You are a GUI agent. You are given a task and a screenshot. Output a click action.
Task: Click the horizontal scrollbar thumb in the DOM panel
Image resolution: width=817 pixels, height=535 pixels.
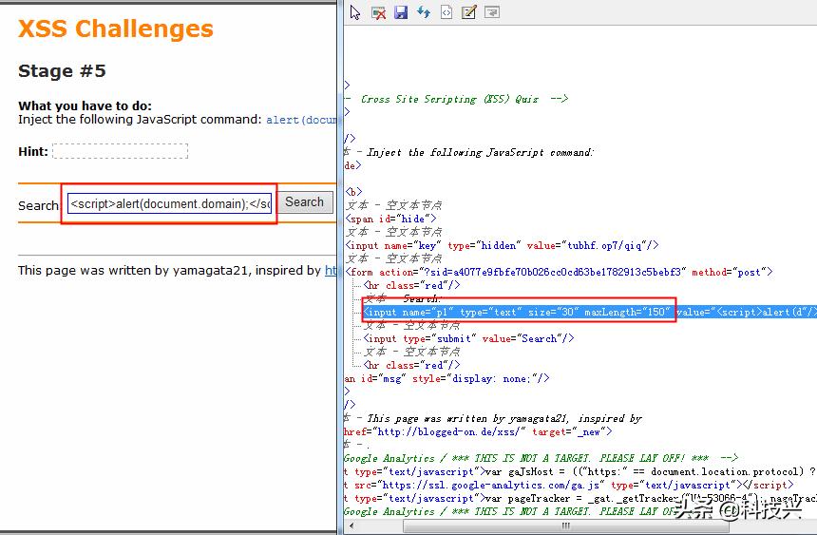click(x=566, y=526)
